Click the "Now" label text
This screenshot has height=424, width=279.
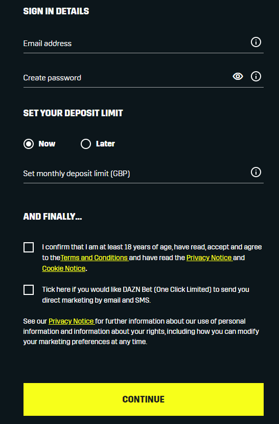(47, 144)
